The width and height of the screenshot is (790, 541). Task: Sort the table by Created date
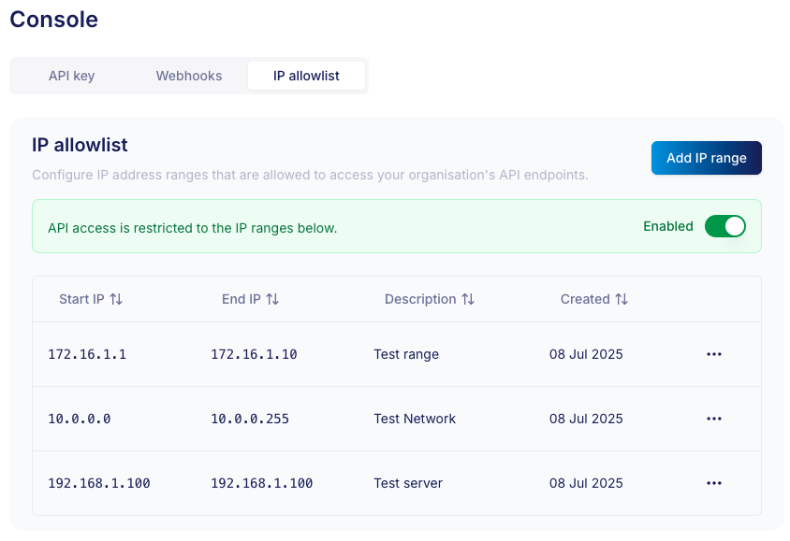(x=593, y=299)
